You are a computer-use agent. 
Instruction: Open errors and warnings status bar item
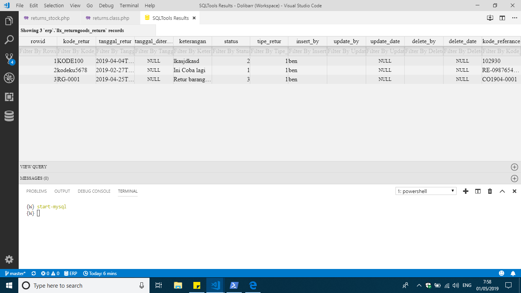pos(50,274)
